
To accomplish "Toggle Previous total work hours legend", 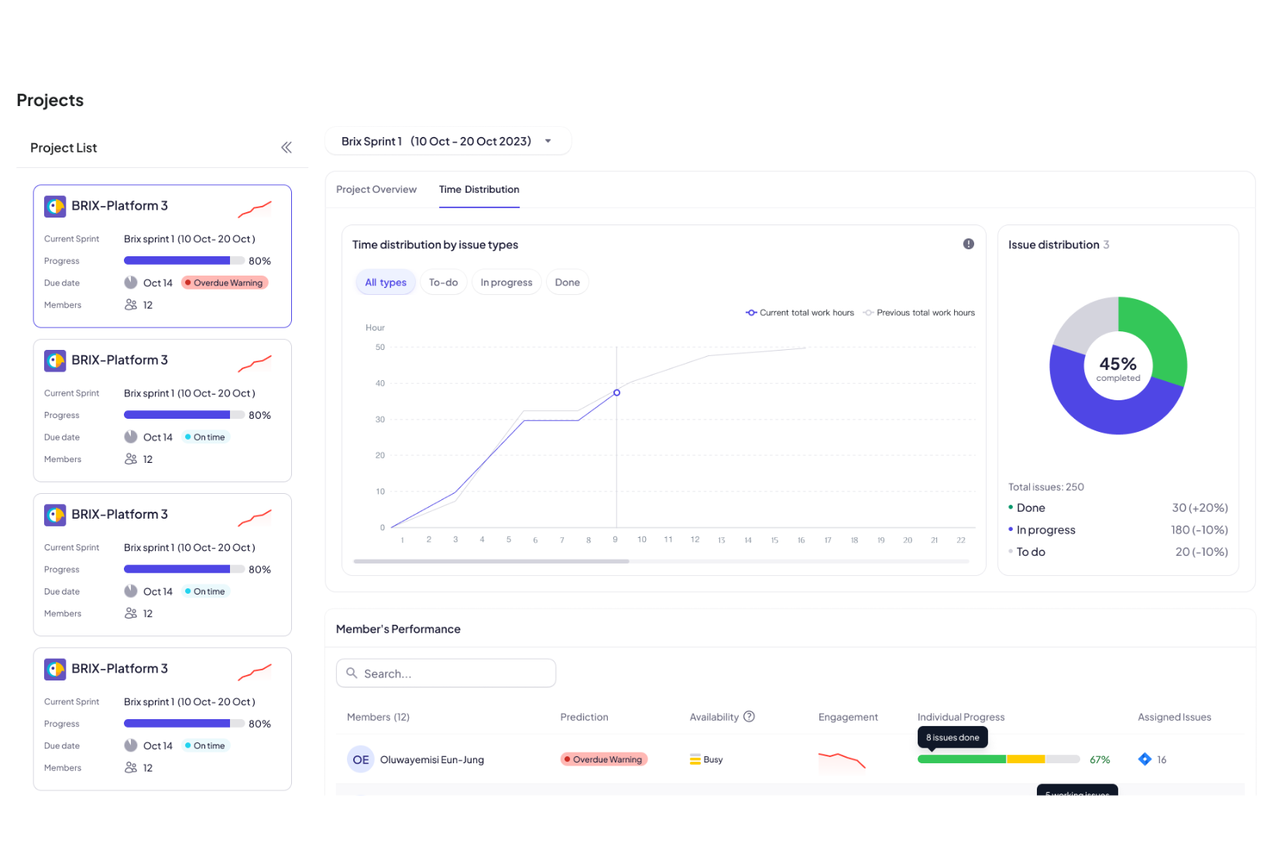I will 918,313.
